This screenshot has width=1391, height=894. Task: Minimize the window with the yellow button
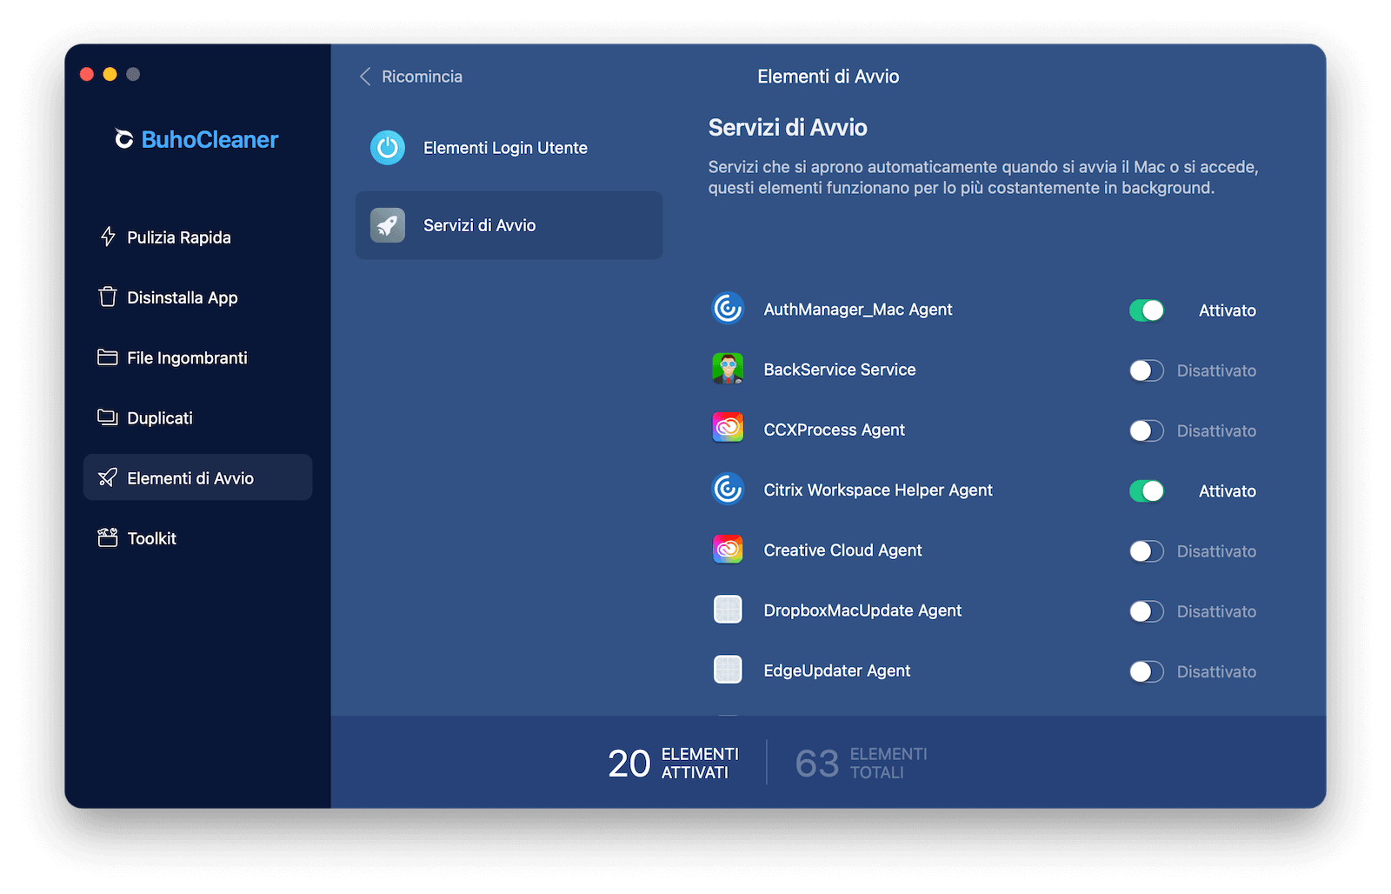tap(110, 74)
